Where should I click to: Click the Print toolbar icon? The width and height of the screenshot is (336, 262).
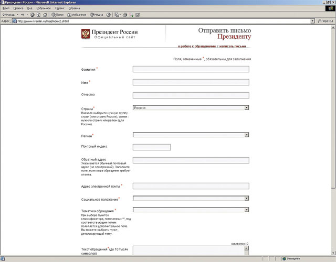125,15
